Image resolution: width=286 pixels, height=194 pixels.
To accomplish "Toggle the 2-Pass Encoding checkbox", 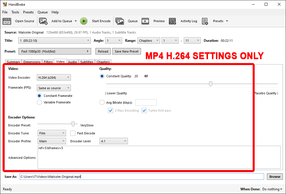I will click(111, 110).
